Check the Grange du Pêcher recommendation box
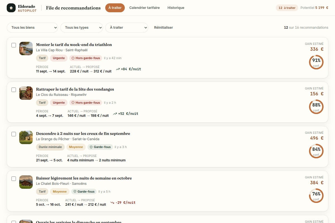 pos(14,134)
